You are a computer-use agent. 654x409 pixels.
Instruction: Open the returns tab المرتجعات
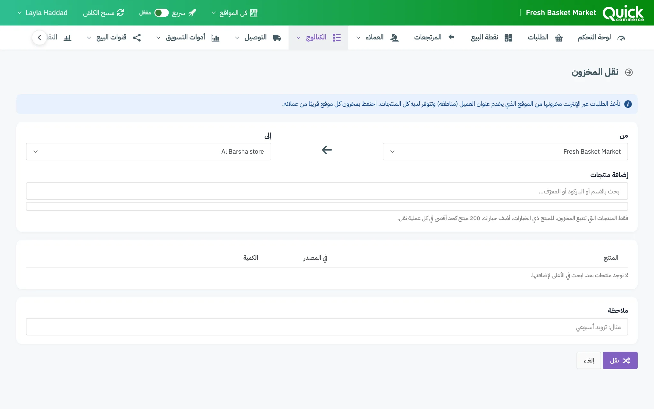pyautogui.click(x=434, y=38)
